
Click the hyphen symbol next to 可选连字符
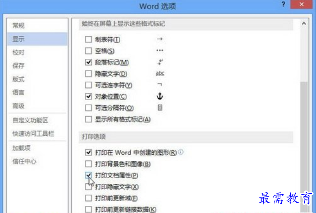[x=160, y=85]
